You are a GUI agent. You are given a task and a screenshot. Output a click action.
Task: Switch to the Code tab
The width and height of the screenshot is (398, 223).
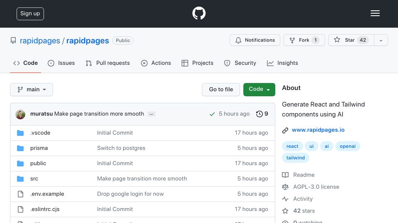(x=25, y=63)
